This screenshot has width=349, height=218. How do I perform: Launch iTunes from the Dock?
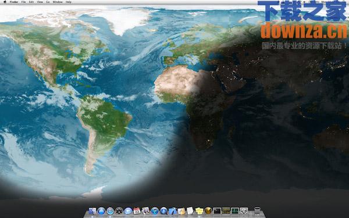click(x=155, y=210)
